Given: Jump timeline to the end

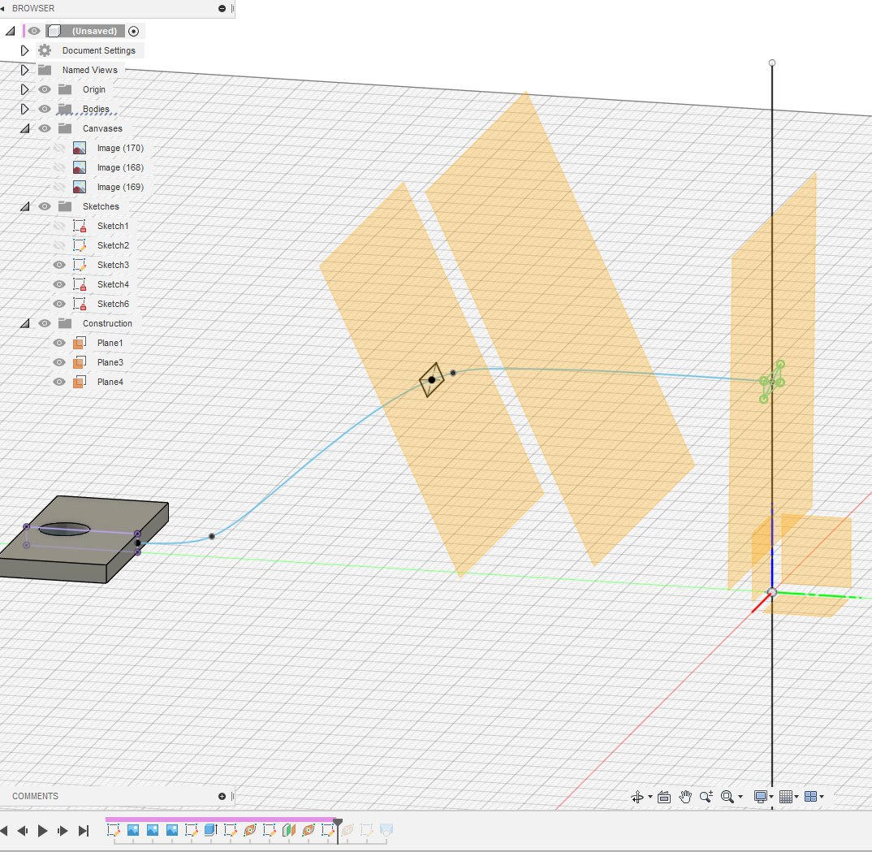Looking at the screenshot, I should click(84, 831).
